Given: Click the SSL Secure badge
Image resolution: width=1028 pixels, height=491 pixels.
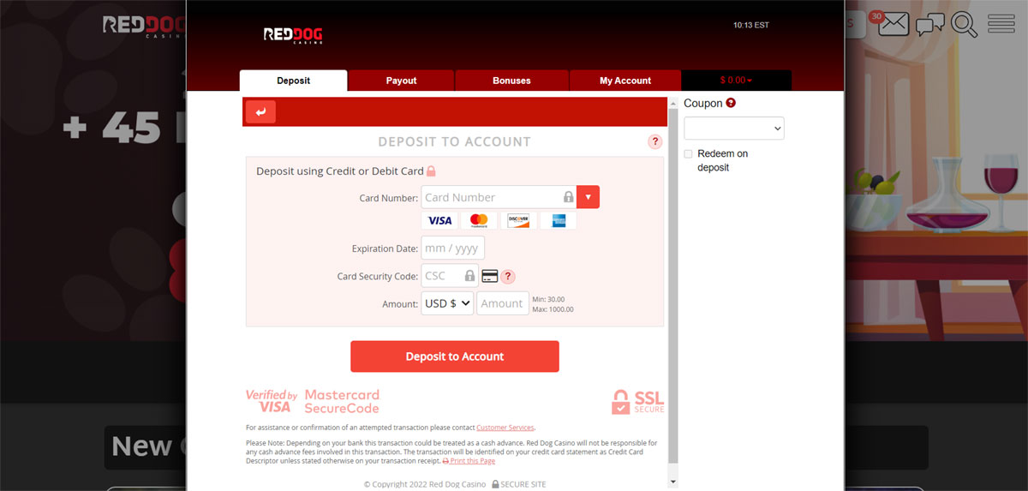Looking at the screenshot, I should point(637,402).
